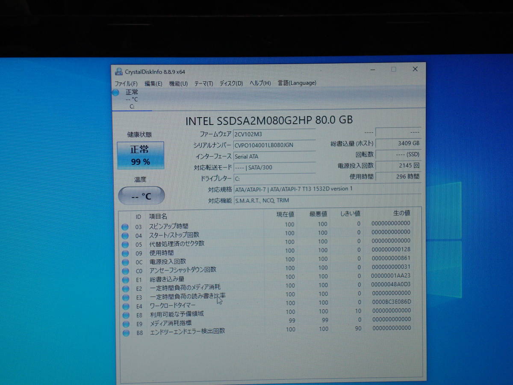This screenshot has width=513, height=385.
Task: Click the 正常 99 % health status button
Action: pyautogui.click(x=140, y=155)
